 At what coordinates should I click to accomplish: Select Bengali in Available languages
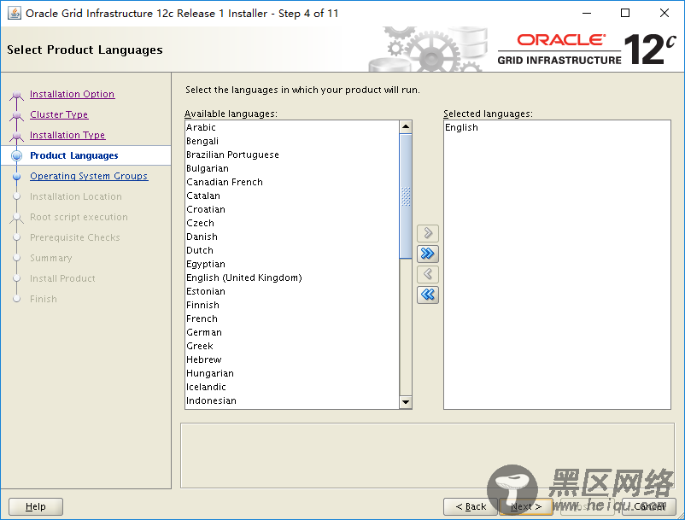click(292, 141)
